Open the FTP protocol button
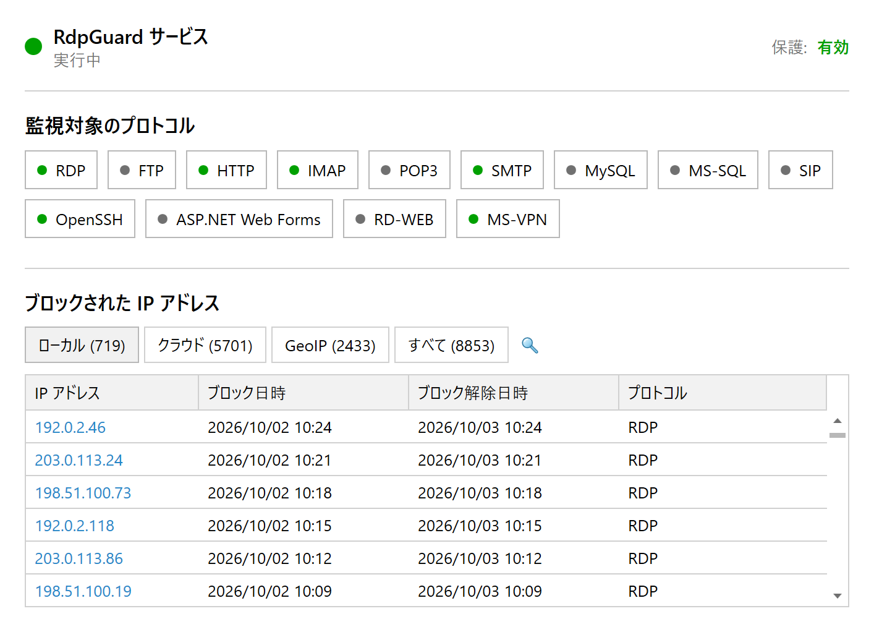Screen dimensions: 874x632 coord(142,170)
